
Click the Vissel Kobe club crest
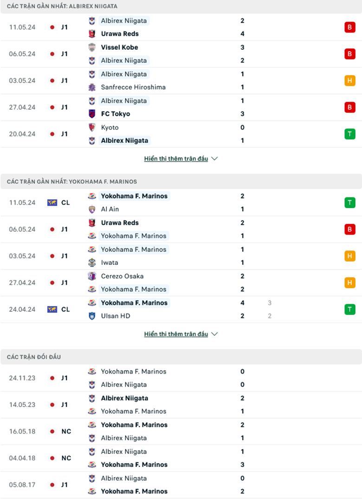(92, 47)
